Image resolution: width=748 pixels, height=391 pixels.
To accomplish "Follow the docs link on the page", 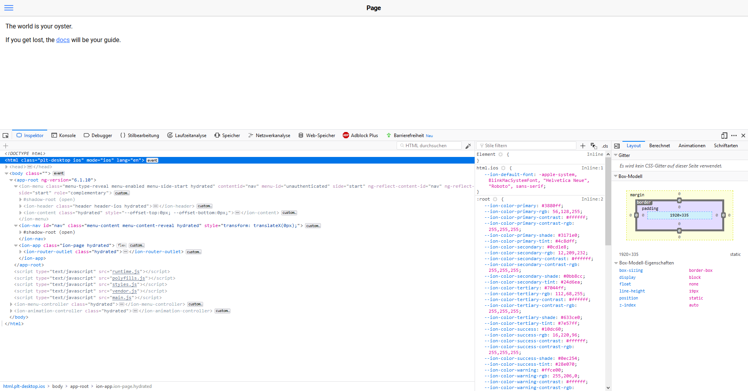I will (63, 40).
